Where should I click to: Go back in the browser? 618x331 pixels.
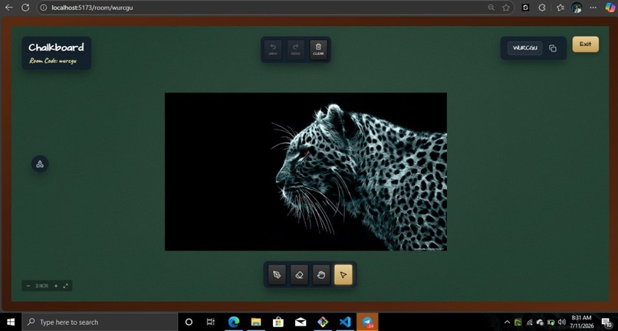[8, 8]
